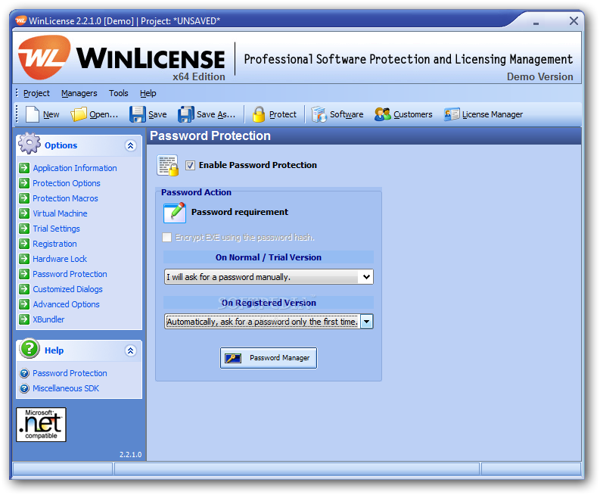
Task: Click help icon beside Password Protection help
Action: (x=24, y=373)
